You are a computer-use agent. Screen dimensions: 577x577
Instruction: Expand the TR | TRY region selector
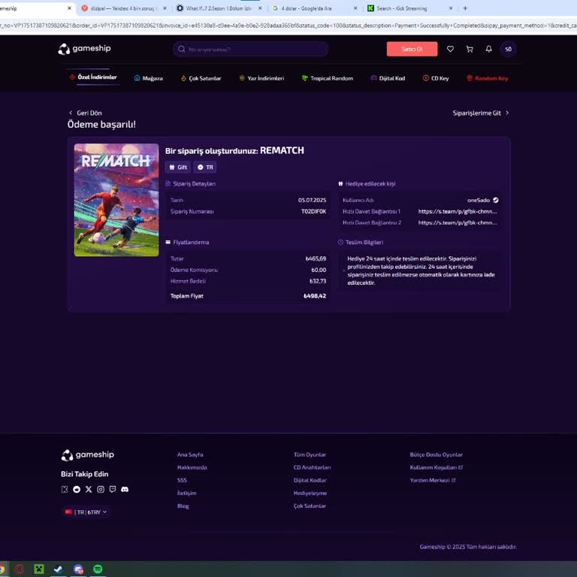pos(85,512)
